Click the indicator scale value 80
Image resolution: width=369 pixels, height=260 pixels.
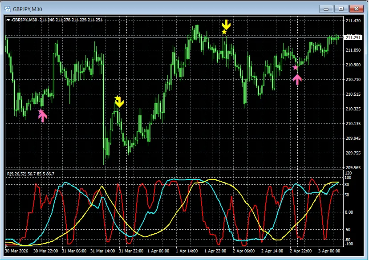tap(347, 185)
